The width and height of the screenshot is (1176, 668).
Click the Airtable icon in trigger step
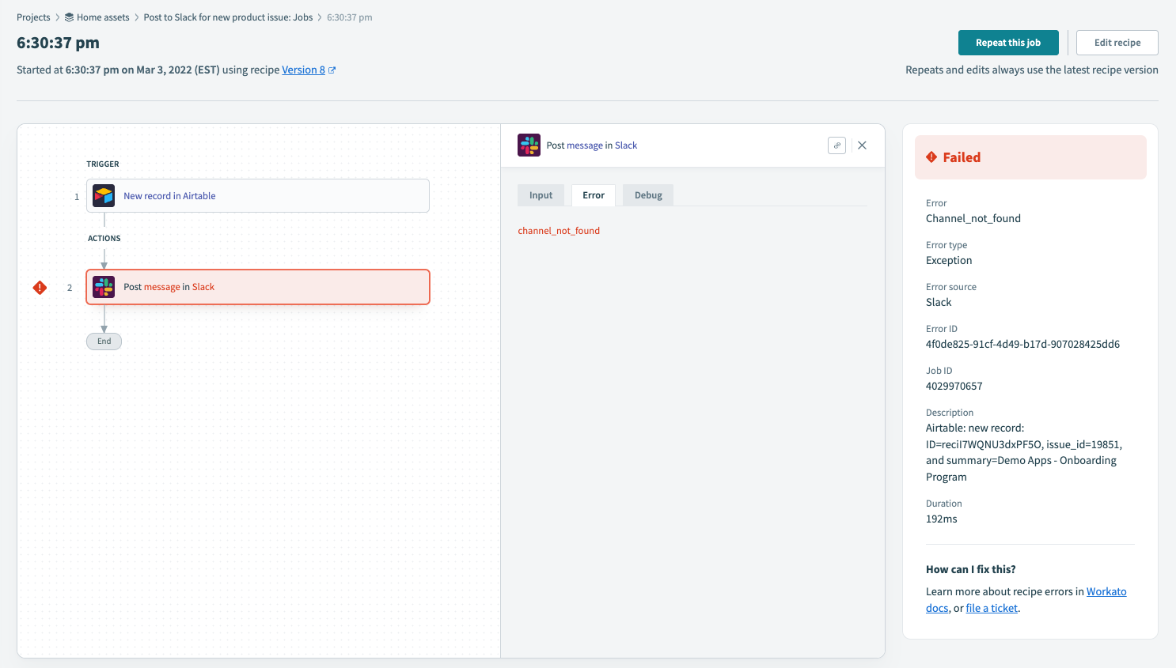104,196
